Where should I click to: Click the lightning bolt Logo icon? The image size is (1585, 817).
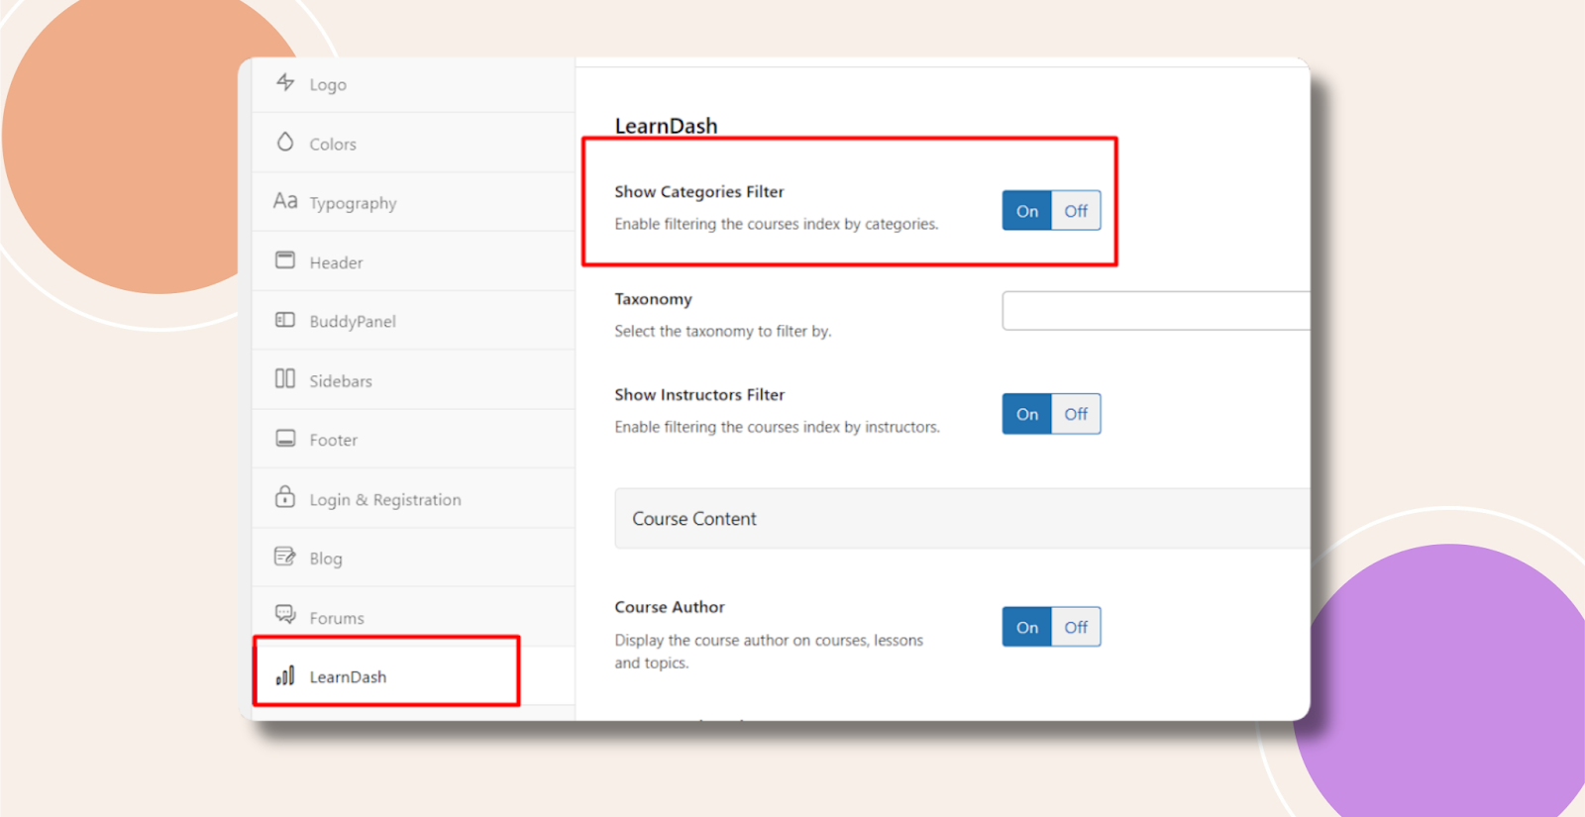285,82
